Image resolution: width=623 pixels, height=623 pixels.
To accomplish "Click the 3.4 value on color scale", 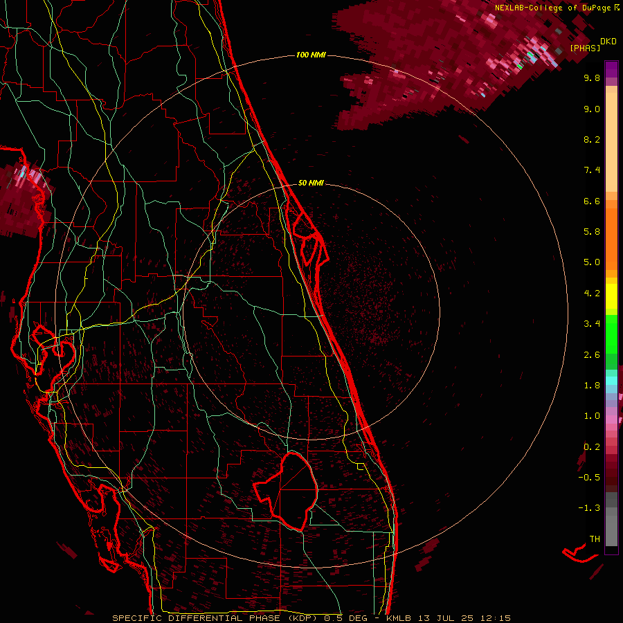I will point(592,324).
